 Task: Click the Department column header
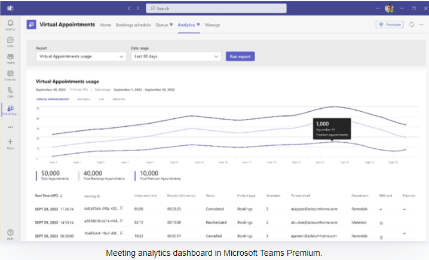pyautogui.click(x=360, y=195)
